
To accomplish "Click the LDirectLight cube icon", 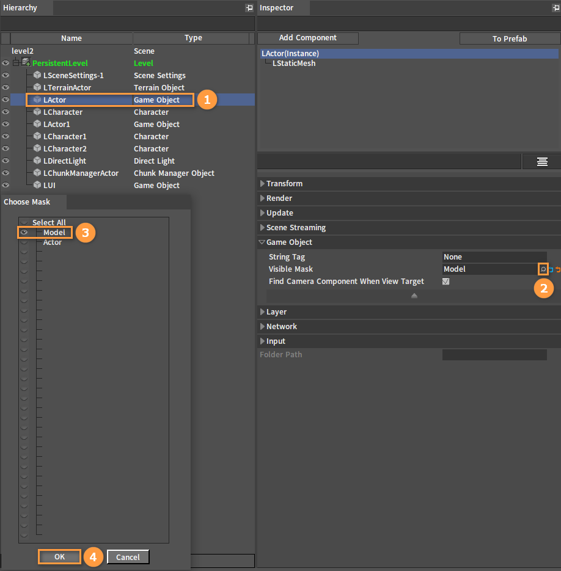I will (37, 161).
